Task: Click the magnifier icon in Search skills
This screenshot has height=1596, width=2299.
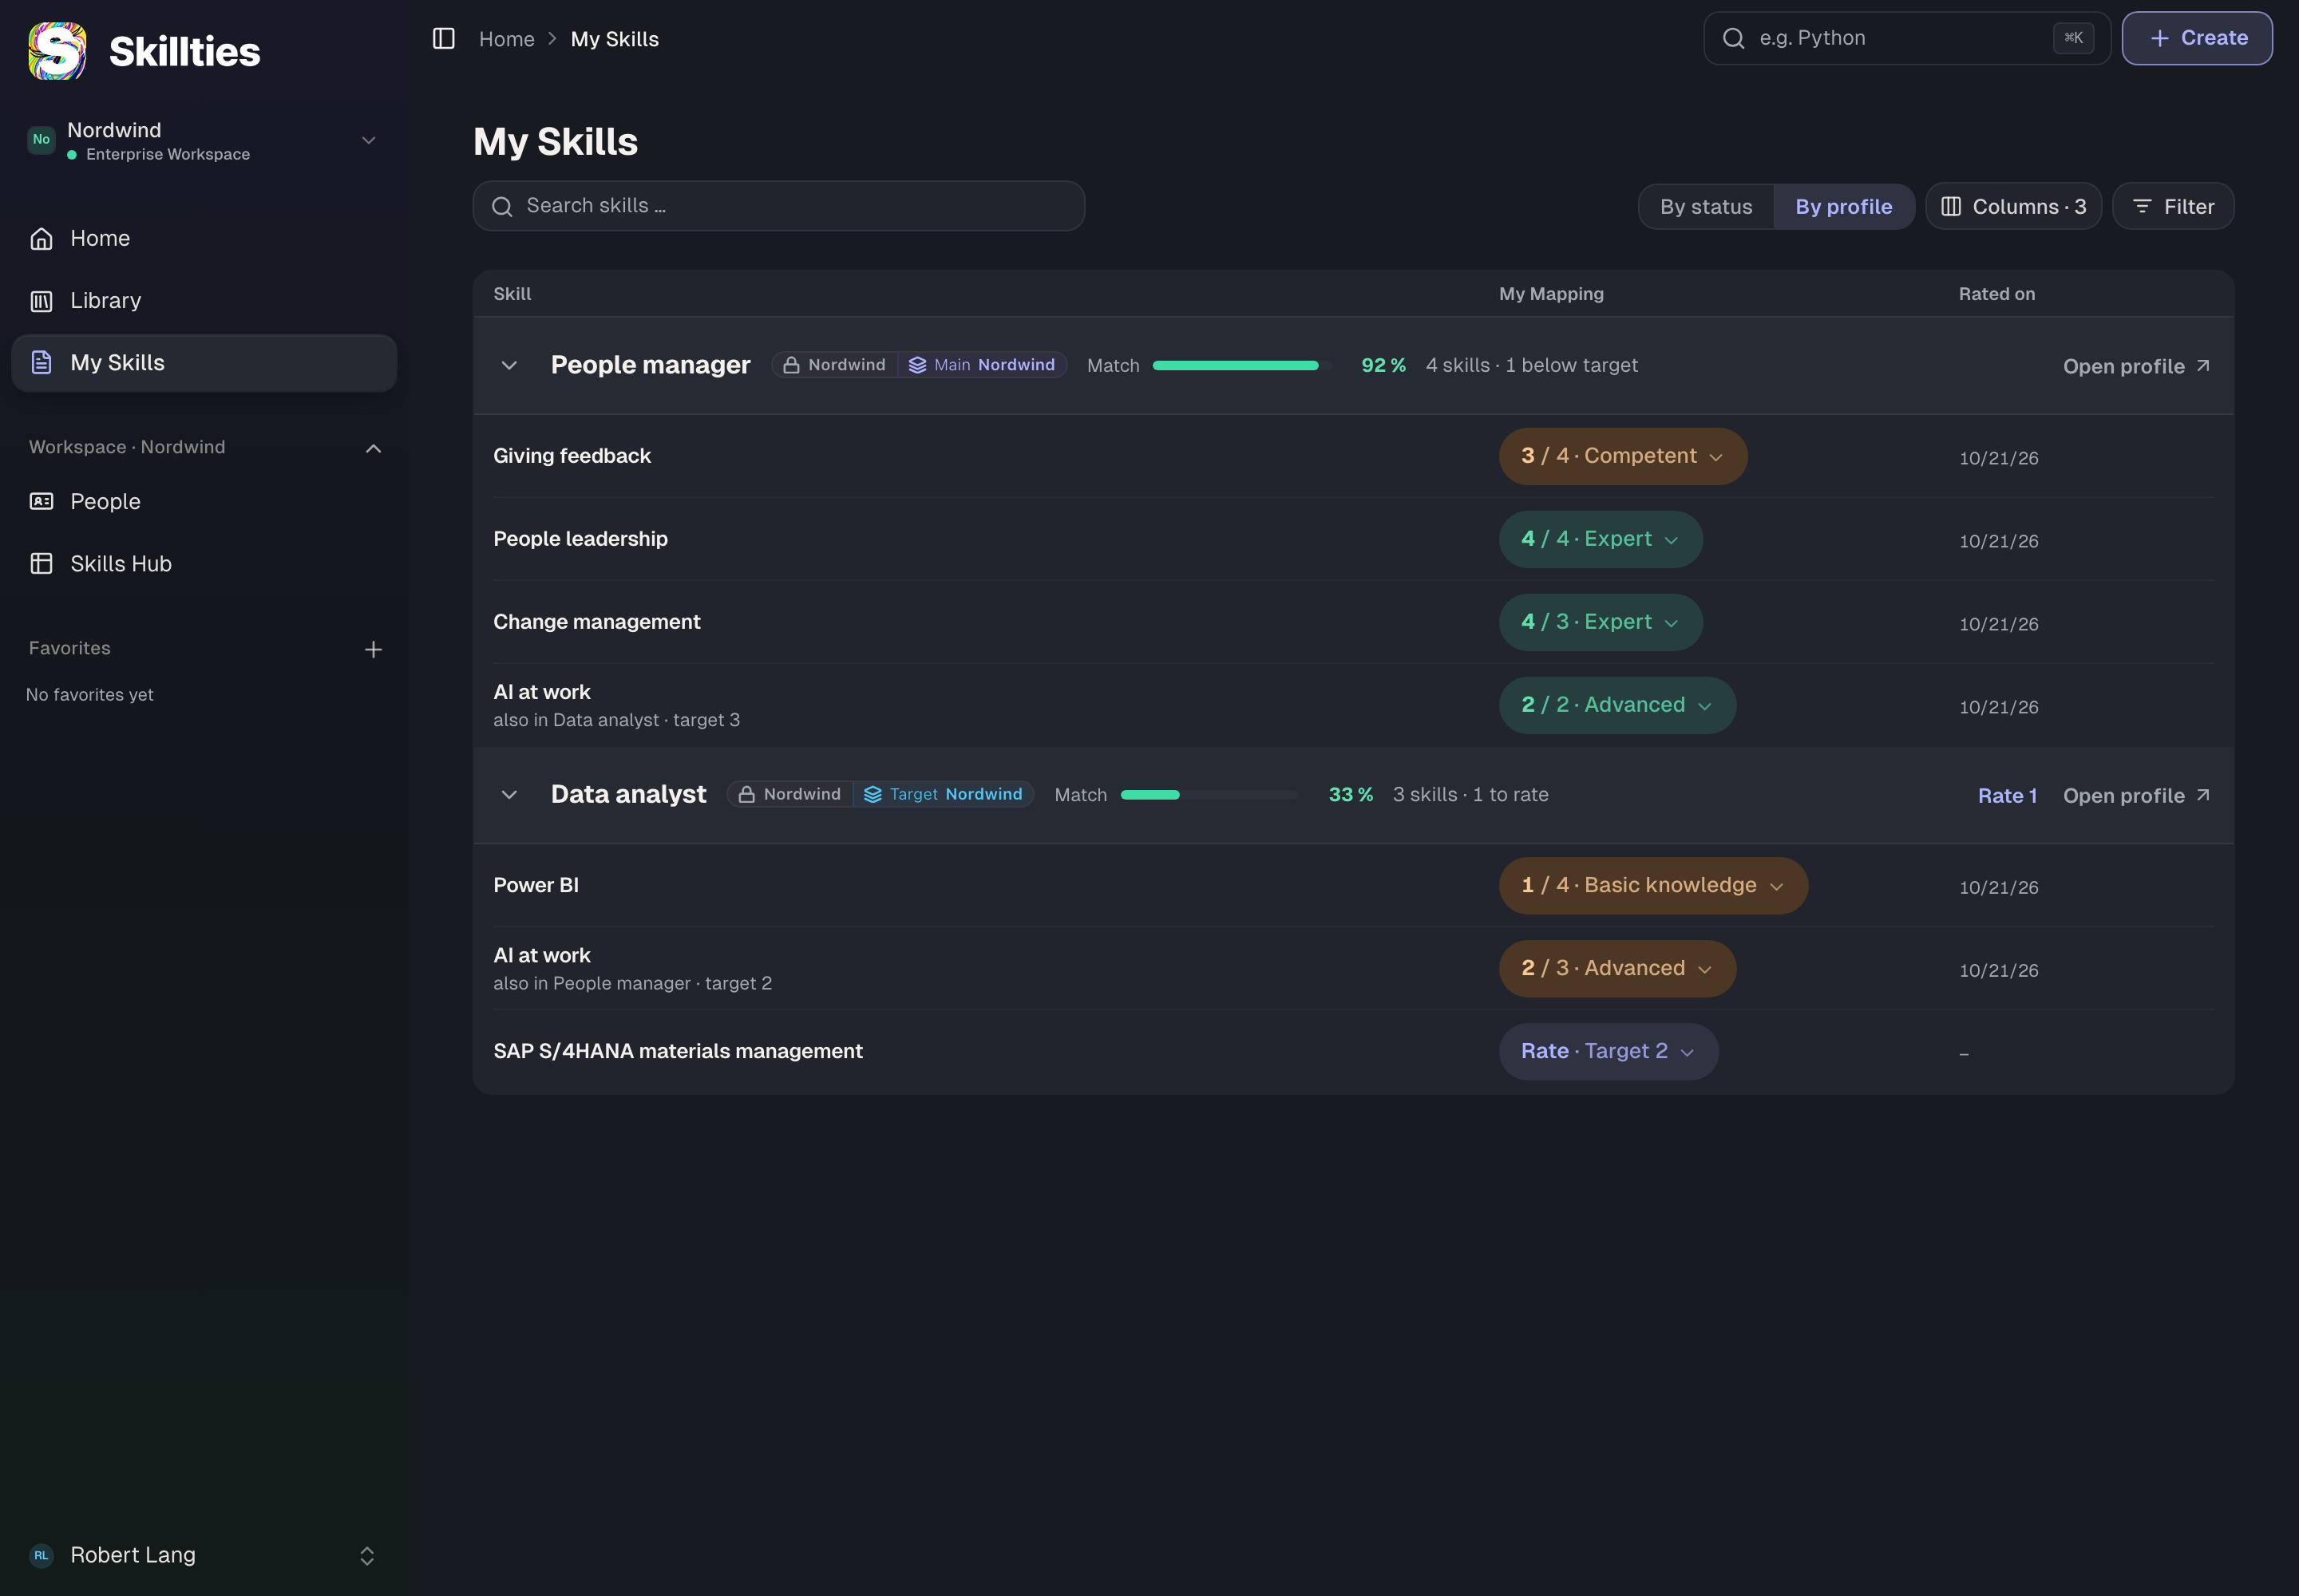Action: 502,206
